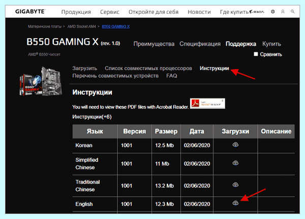This screenshot has height=219, width=305.
Task: Select the Поддержка tab
Action: pos(241,44)
